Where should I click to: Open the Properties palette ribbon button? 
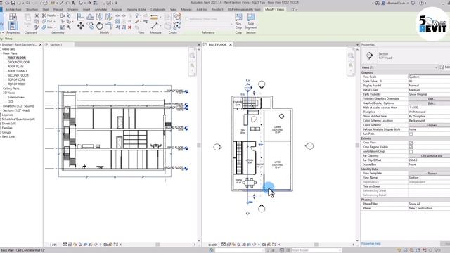(13, 26)
